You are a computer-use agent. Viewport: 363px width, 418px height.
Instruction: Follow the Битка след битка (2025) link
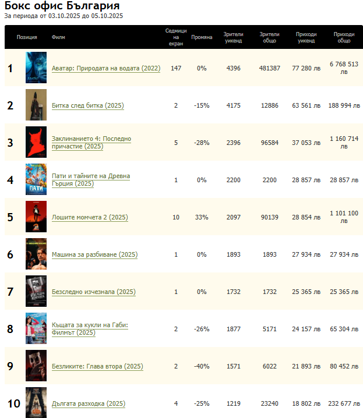pos(87,106)
